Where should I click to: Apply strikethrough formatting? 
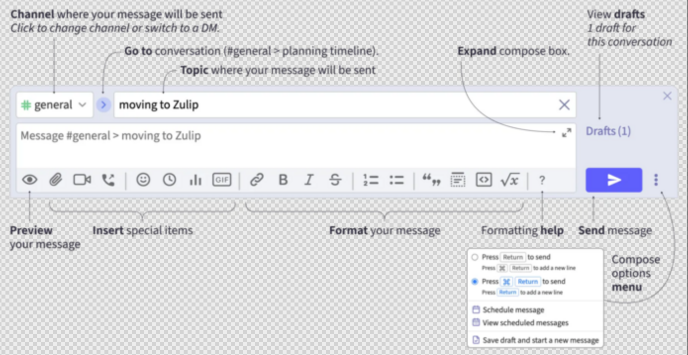pyautogui.click(x=335, y=180)
